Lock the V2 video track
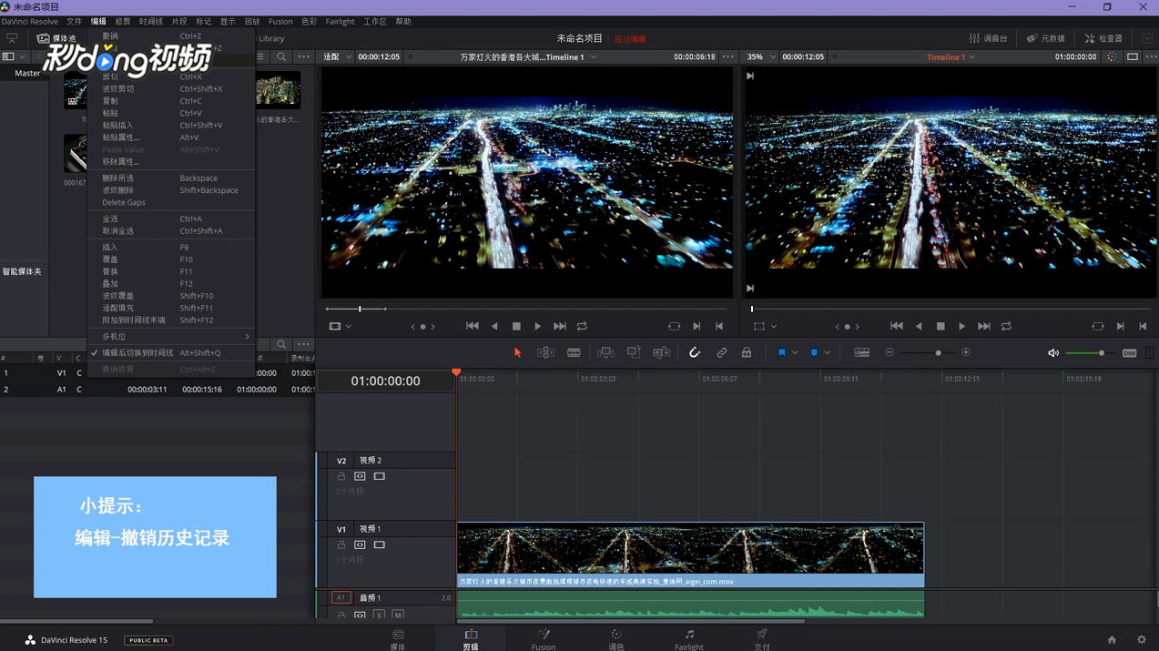This screenshot has height=651, width=1159. pos(341,477)
